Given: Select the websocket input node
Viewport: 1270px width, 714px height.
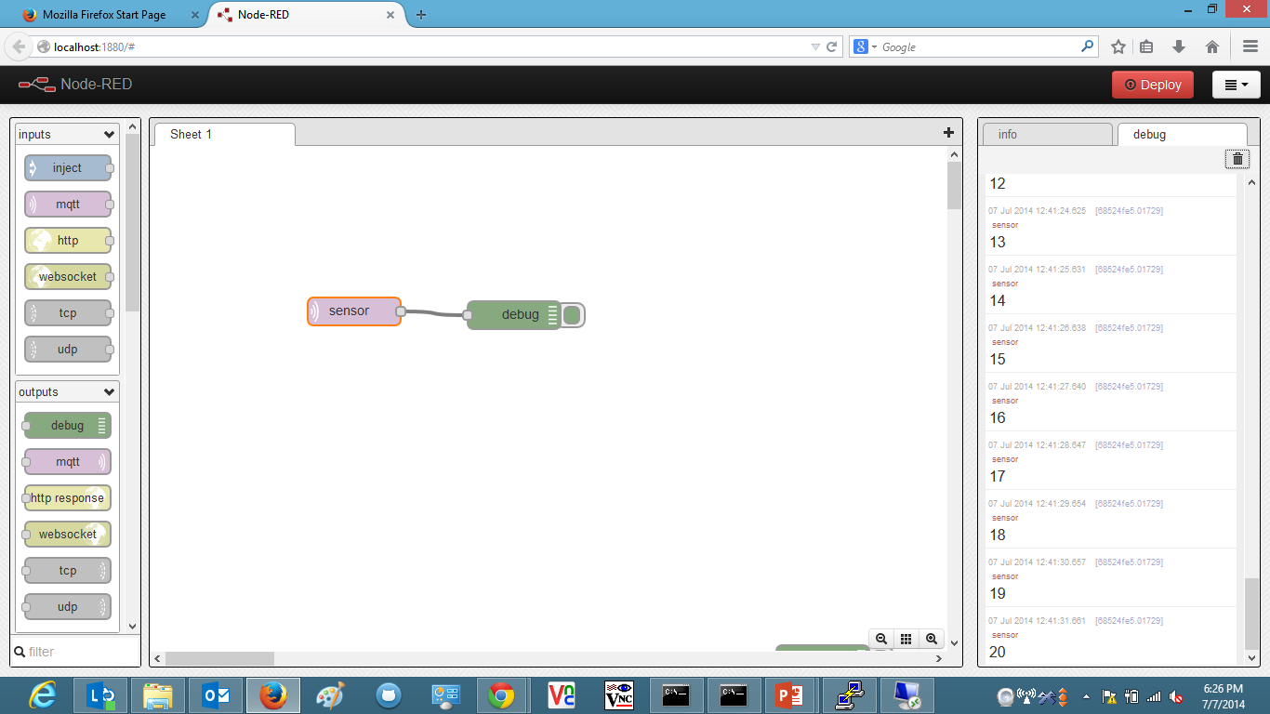Looking at the screenshot, I should coord(68,277).
